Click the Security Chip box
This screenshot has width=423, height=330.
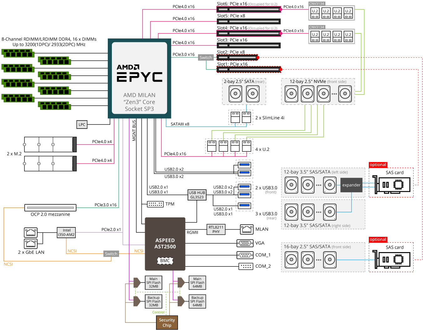(x=167, y=322)
